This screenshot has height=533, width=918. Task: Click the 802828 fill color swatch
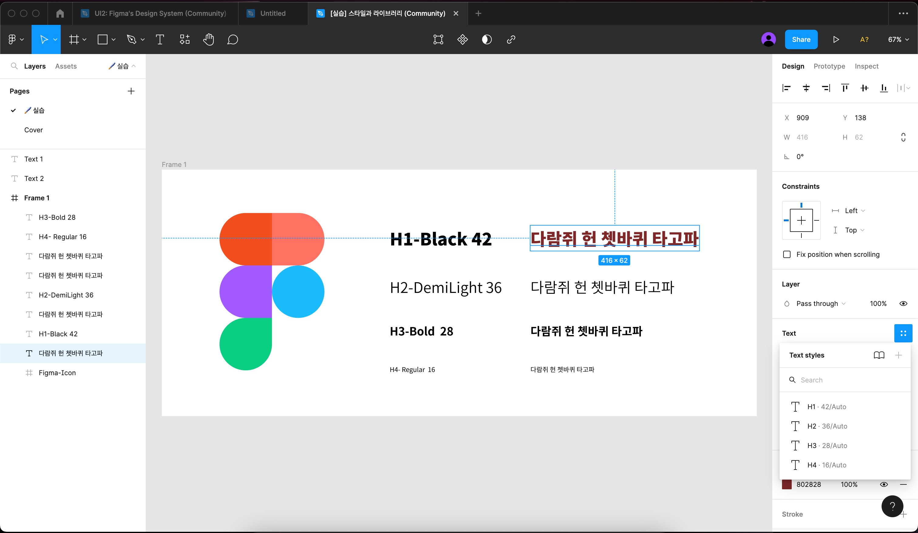coord(787,484)
